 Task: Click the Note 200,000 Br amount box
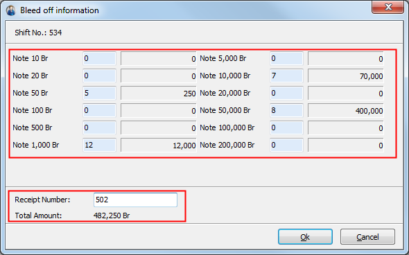point(346,145)
